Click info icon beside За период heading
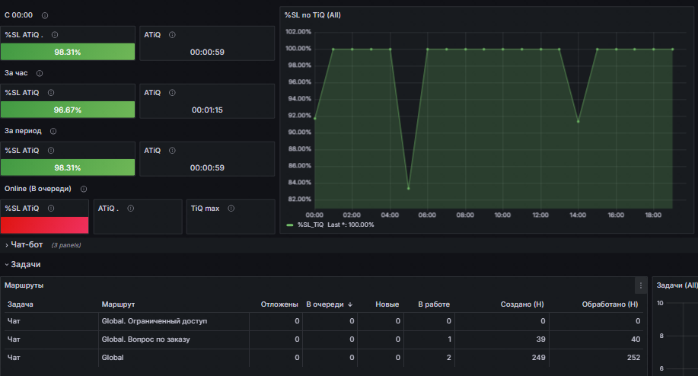The width and height of the screenshot is (698, 376). [53, 131]
